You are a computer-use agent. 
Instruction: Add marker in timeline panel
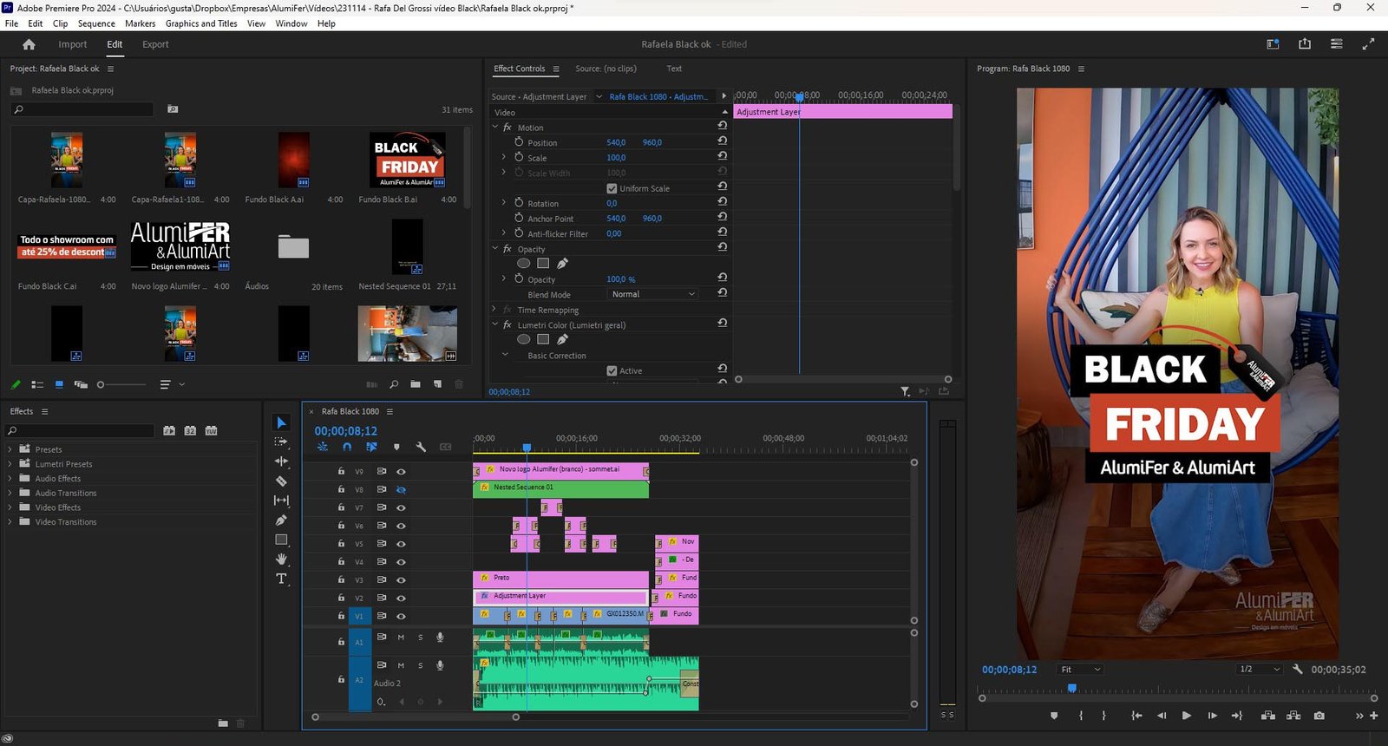pos(396,447)
